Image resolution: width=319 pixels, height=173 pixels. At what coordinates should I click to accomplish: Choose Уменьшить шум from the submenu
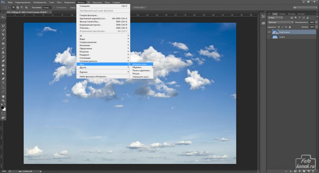point(141,77)
